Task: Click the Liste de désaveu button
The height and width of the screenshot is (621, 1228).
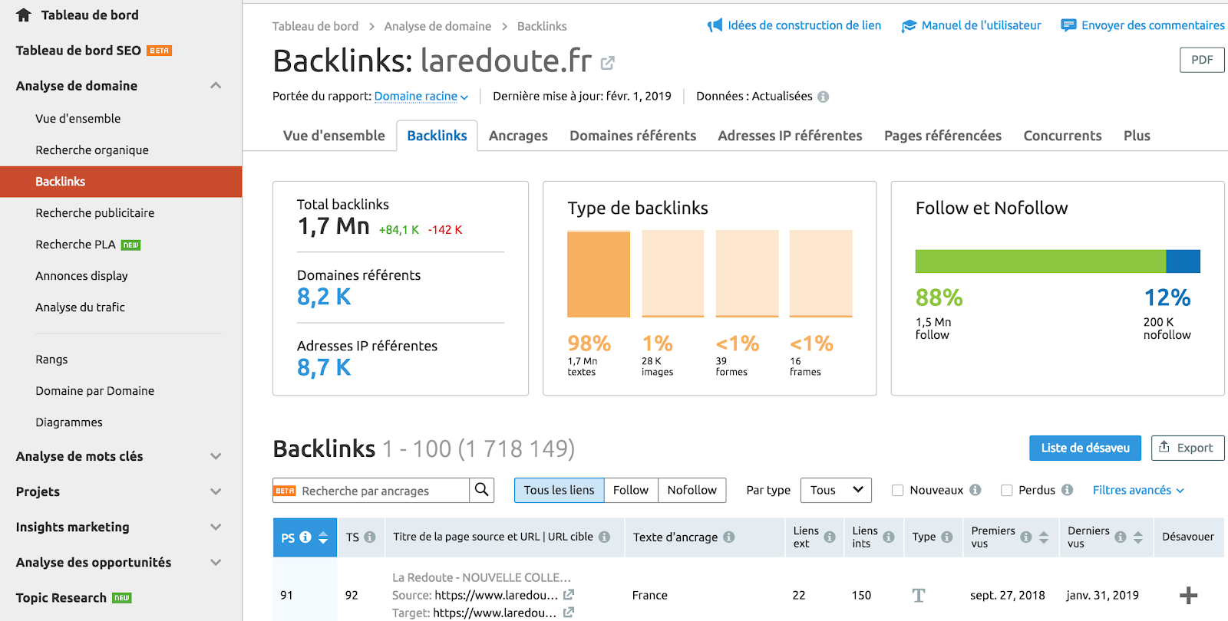Action: pos(1085,448)
